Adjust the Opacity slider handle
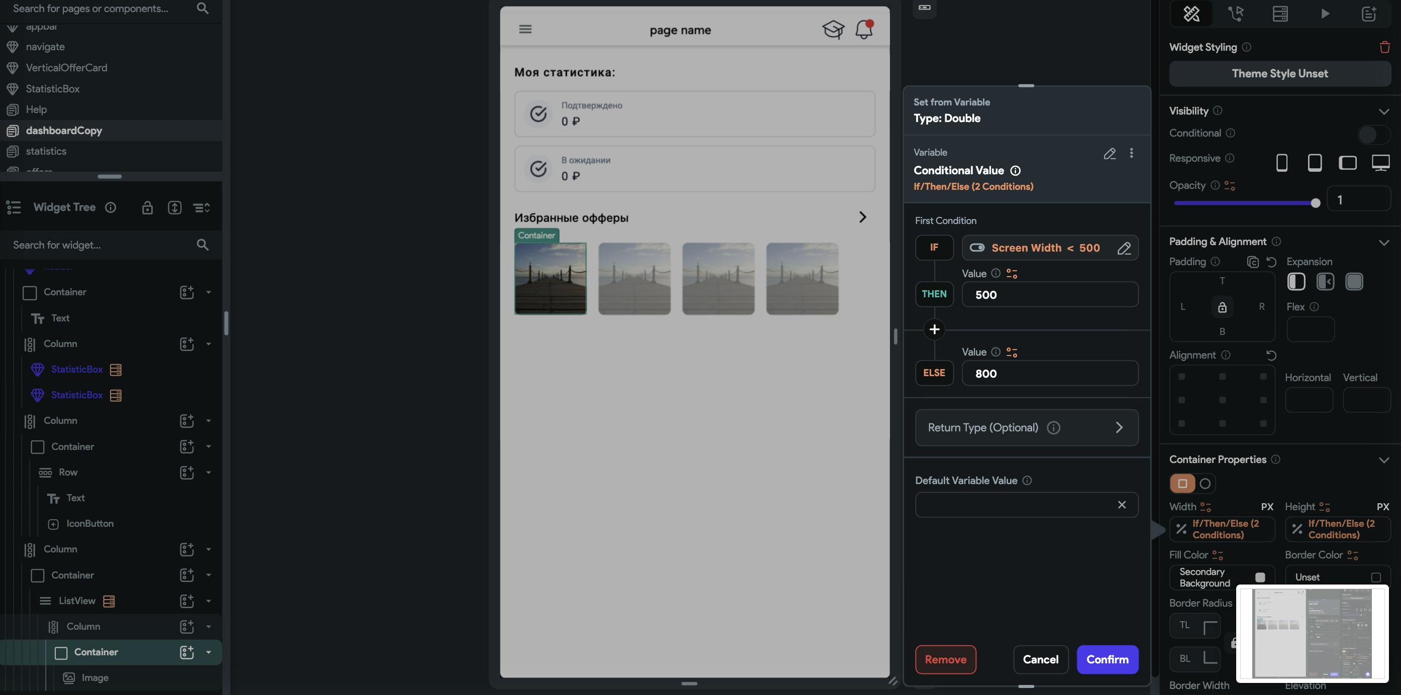The height and width of the screenshot is (695, 1401). pos(1315,203)
